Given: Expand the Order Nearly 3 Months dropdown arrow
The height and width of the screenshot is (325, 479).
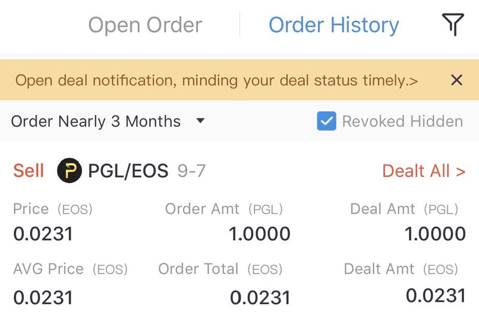Looking at the screenshot, I should (x=201, y=122).
